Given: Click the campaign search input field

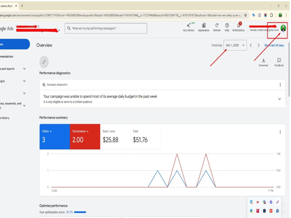Looking at the screenshot, I should 106,28.
